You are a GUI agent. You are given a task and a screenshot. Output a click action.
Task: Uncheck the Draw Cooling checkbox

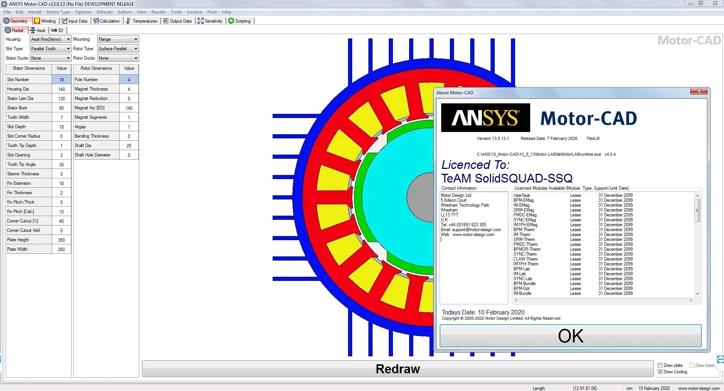coord(660,372)
